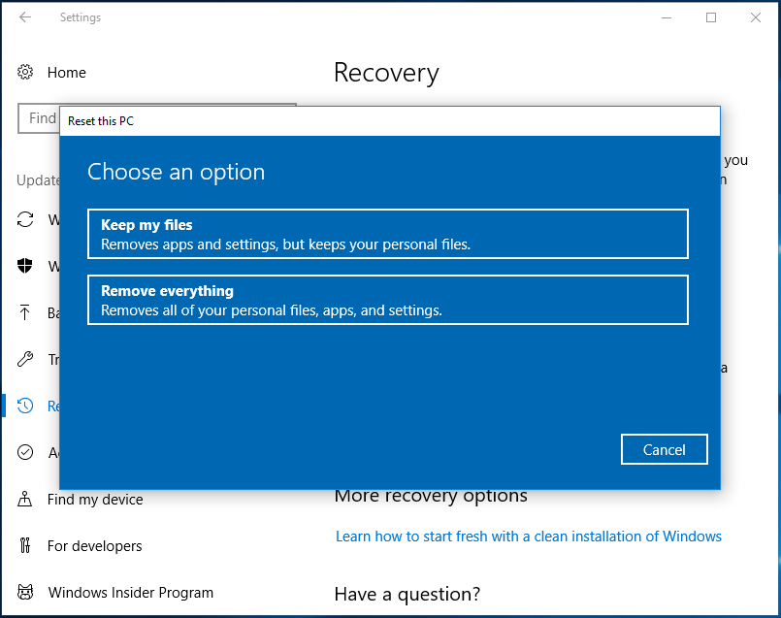Select the Activation checkmark icon
Image resolution: width=781 pixels, height=618 pixels.
(x=25, y=452)
